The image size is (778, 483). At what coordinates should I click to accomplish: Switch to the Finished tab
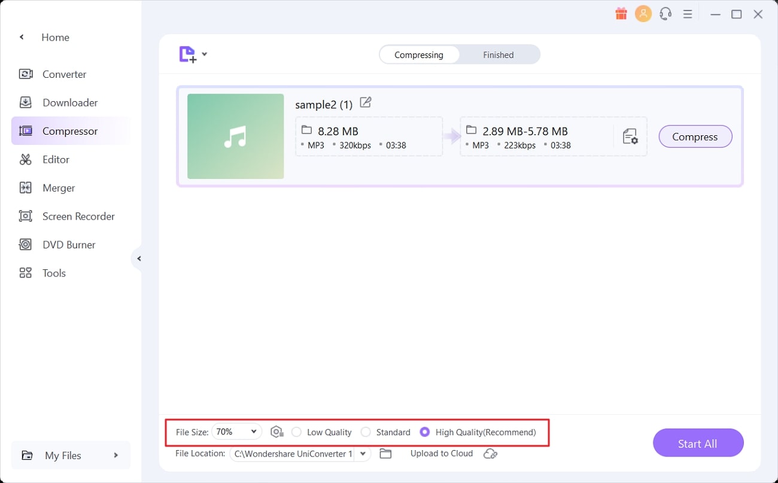[x=498, y=54]
